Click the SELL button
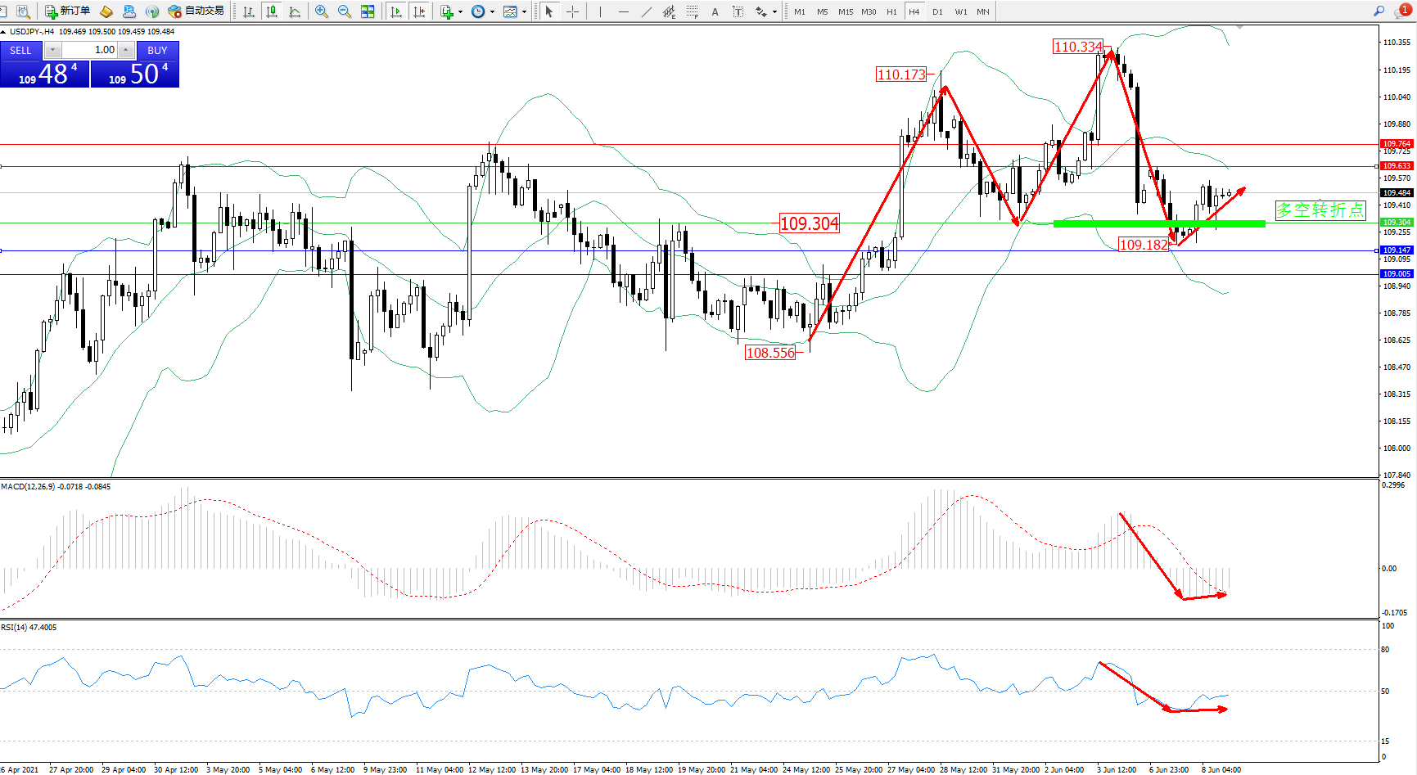Screen dimensions: 1417x775 (x=20, y=50)
